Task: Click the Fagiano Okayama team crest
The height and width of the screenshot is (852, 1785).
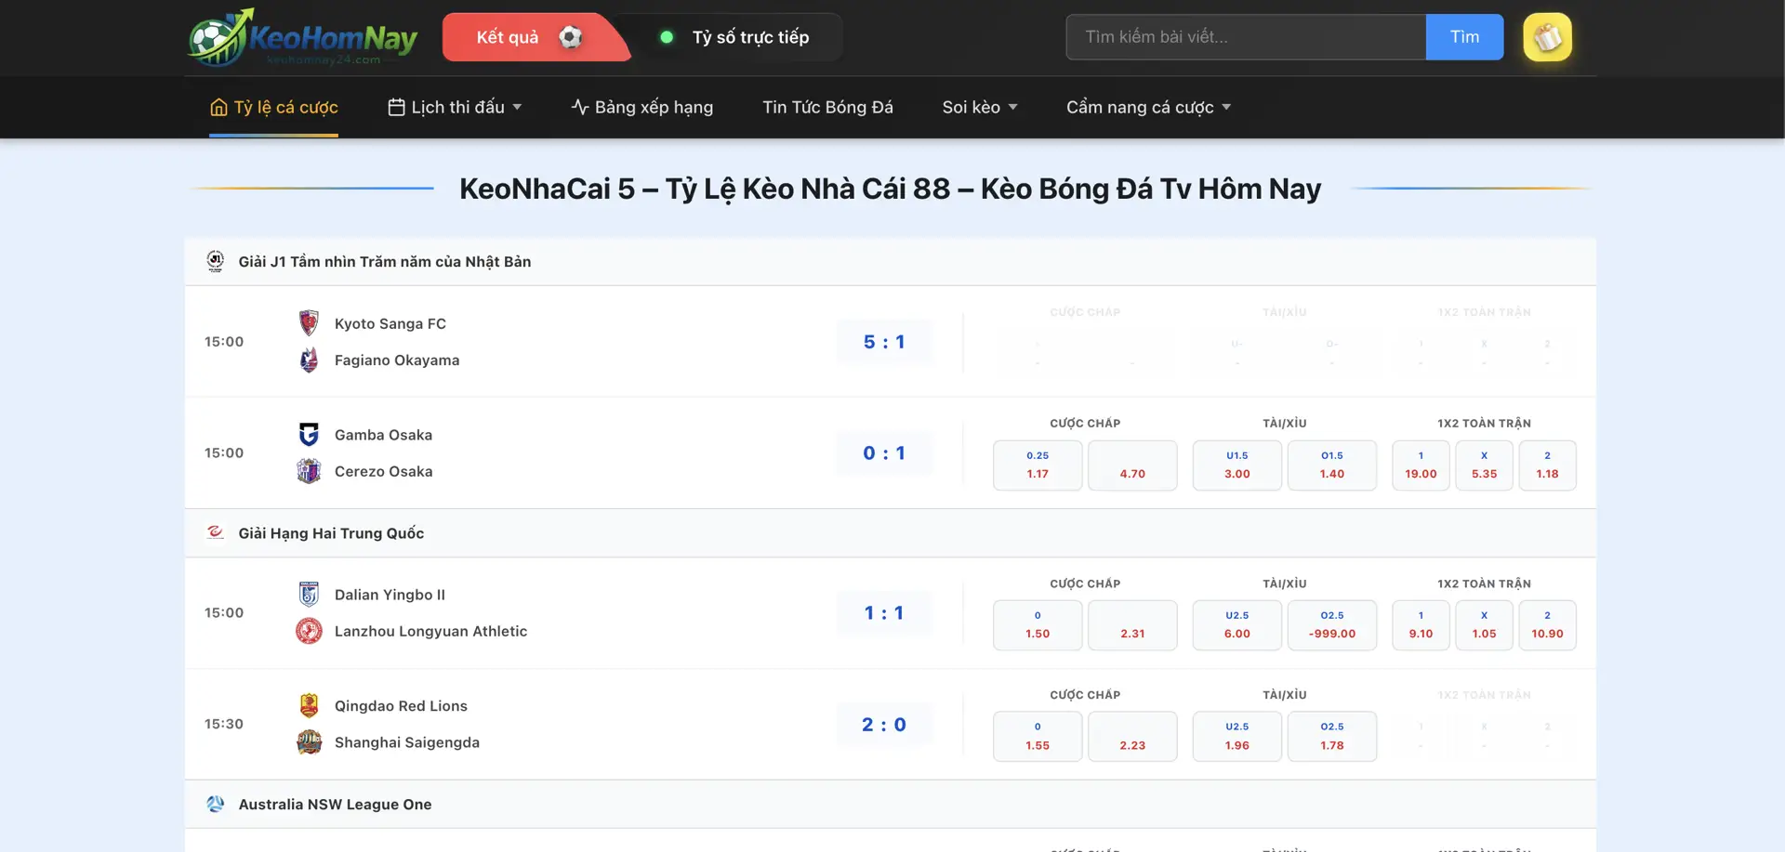Action: click(309, 360)
